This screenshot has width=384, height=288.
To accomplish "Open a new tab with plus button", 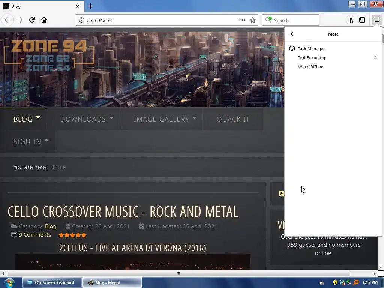I will click(90, 6).
